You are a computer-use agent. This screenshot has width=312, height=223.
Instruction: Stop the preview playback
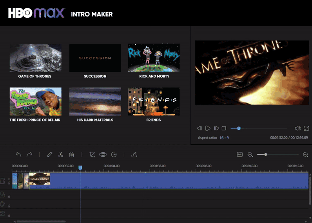[x=224, y=128]
